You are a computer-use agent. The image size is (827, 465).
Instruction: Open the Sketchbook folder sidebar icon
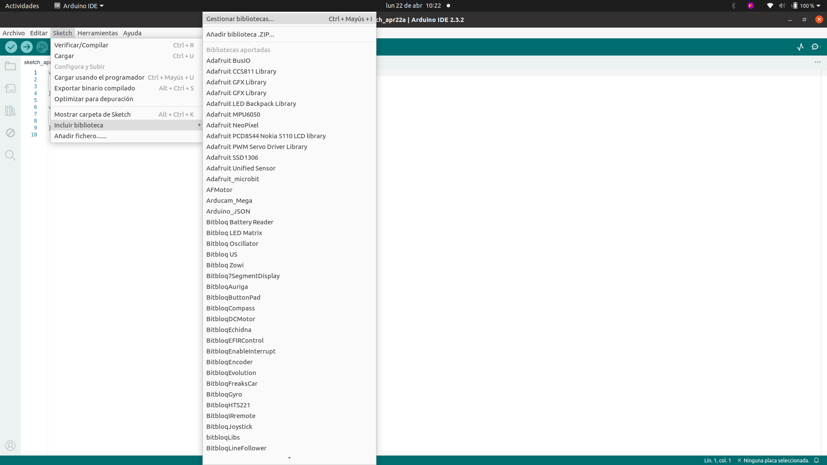click(10, 66)
